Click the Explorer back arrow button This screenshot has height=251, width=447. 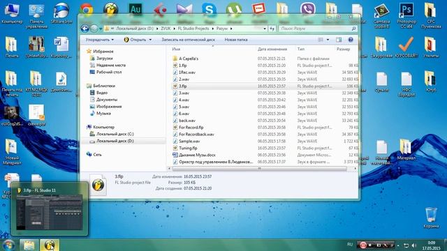[x=85, y=29]
